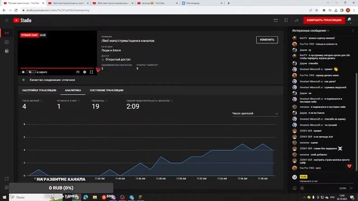Select the stream title Bed wars text

coord(128,41)
